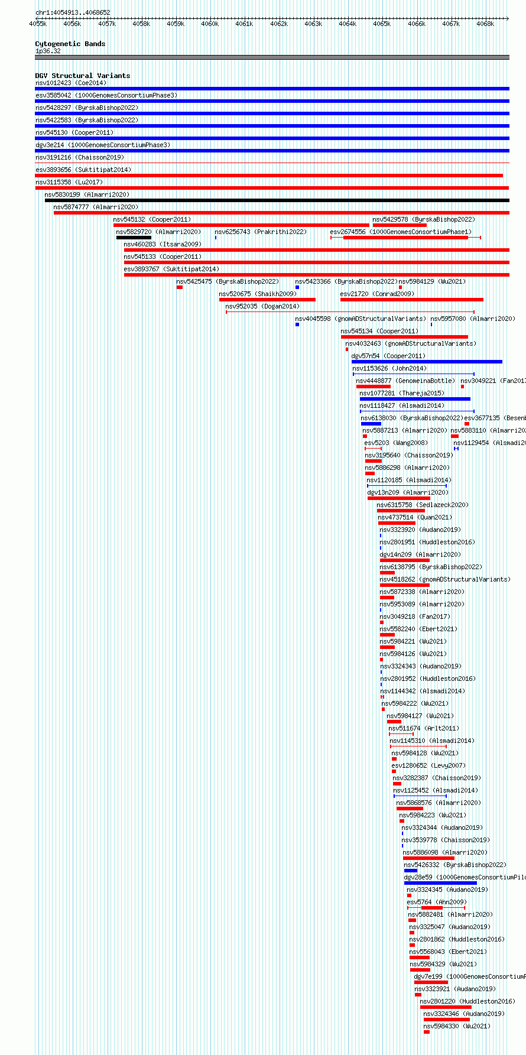Select nsv5582240 (Ebert2021) label
Screen dimensions: 526x1055
(418, 629)
